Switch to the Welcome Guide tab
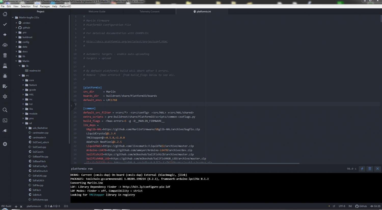Image resolution: width=382 pixels, height=210 pixels. tap(97, 11)
